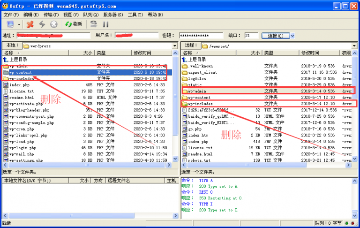Image resolution: width=360 pixels, height=228 pixels.
Task: Click the green status indicator light
Action: tap(346, 223)
